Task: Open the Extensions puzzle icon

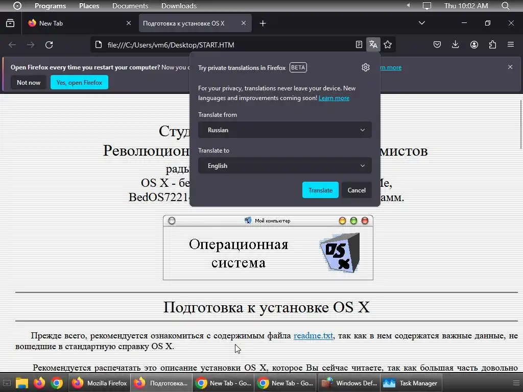Action: point(492,44)
